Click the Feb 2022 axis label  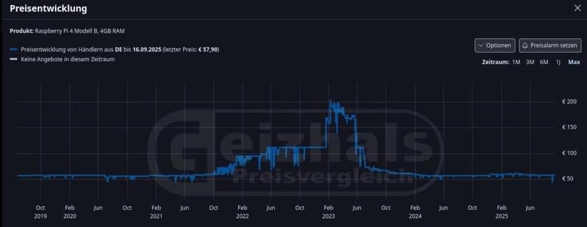242,212
